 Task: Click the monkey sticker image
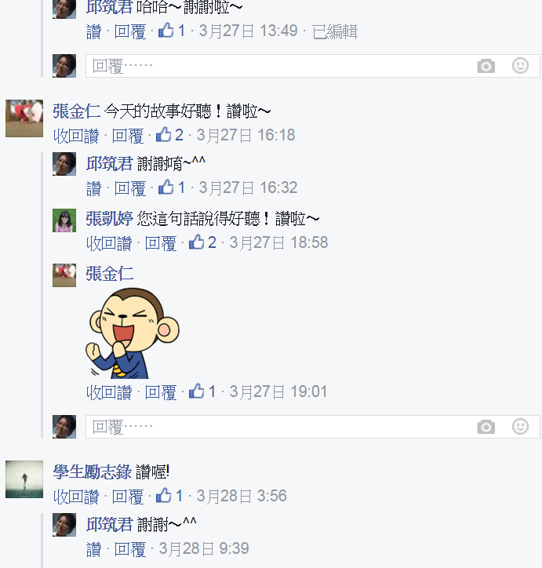pos(132,333)
